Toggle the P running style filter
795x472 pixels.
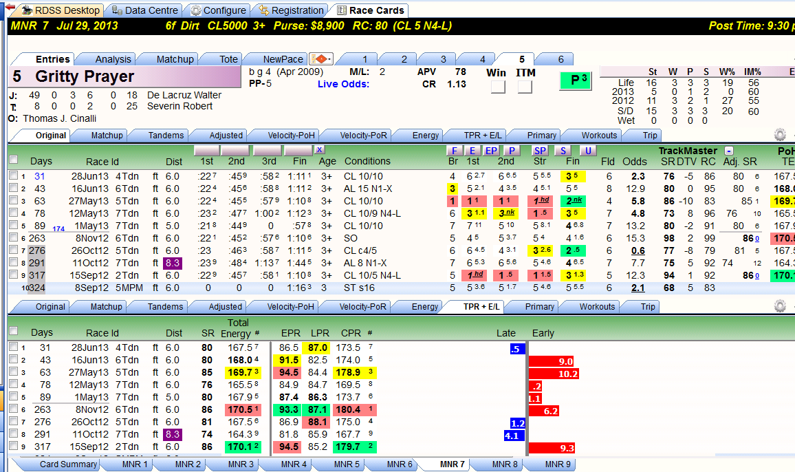click(x=512, y=151)
